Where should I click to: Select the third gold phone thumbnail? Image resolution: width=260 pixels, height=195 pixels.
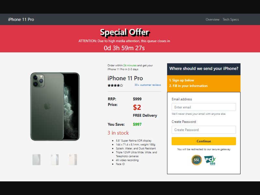73,160
